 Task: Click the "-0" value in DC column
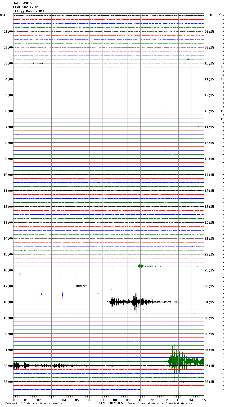pos(223,274)
